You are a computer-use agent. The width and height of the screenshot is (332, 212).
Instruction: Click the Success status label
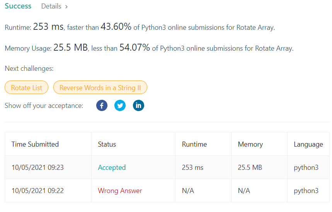coord(18,6)
